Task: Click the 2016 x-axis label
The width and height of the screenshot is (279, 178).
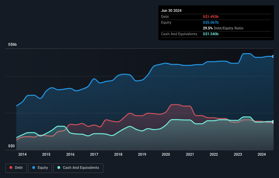Action: (x=70, y=154)
